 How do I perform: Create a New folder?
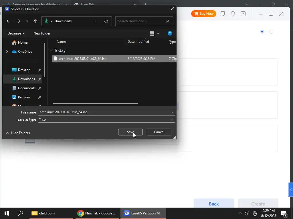pos(42,33)
